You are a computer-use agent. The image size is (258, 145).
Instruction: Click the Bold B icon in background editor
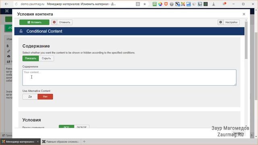tap(8, 46)
